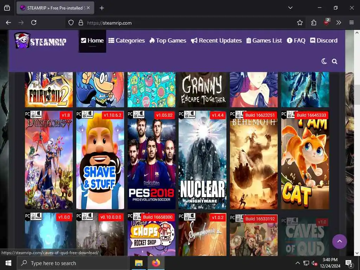
Task: Click the Firefox taskbar icon
Action: click(156, 263)
